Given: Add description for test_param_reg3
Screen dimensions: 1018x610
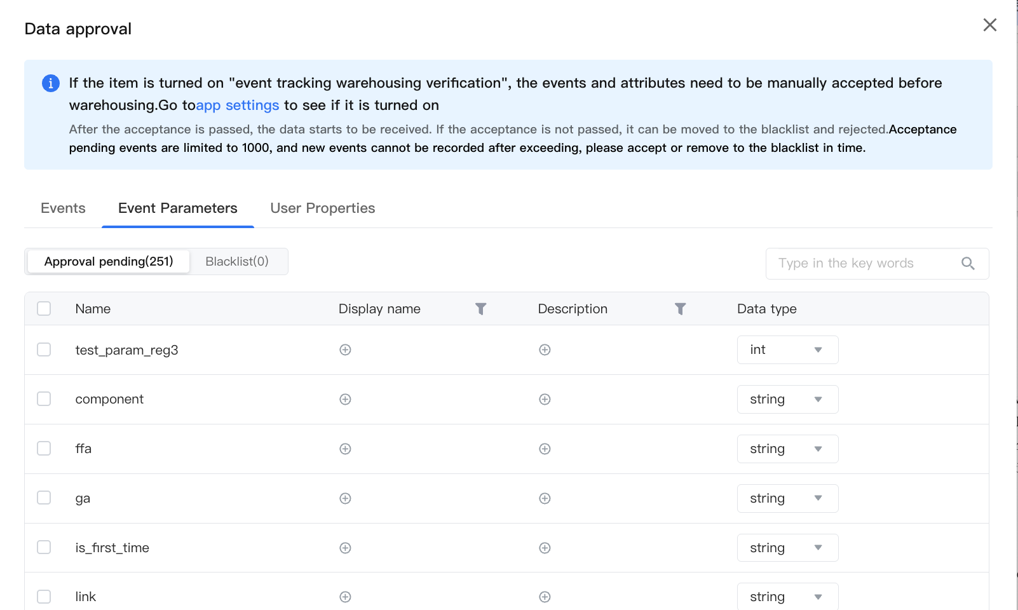Looking at the screenshot, I should [545, 349].
